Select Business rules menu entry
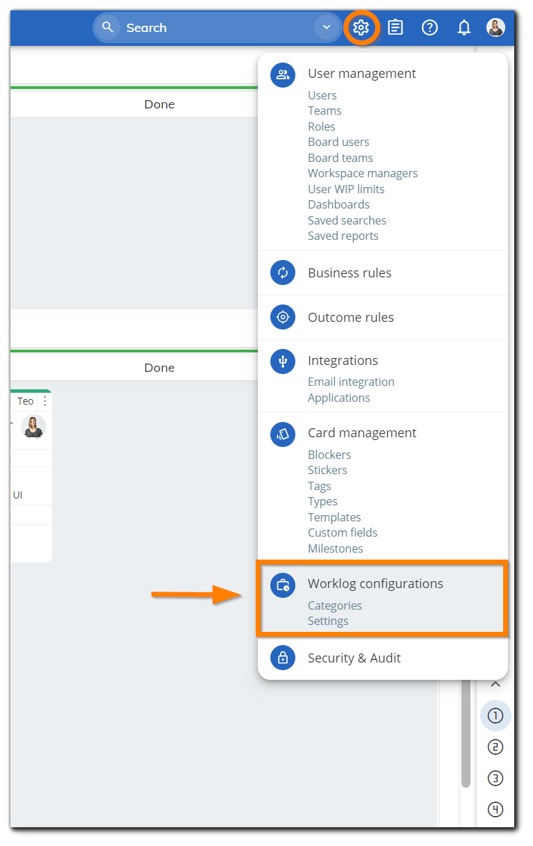533x846 pixels. [350, 272]
